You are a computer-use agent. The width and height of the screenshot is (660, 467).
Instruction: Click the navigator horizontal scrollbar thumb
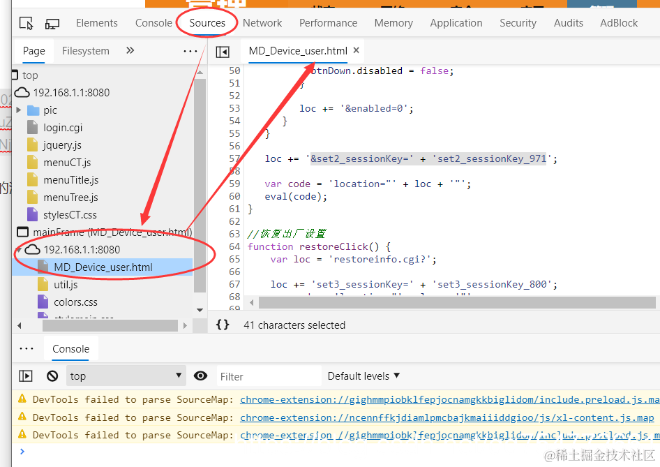click(110, 325)
